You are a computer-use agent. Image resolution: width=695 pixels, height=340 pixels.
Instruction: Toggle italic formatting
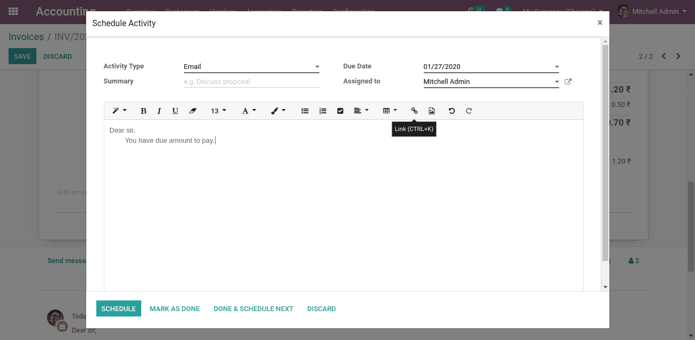[159, 111]
